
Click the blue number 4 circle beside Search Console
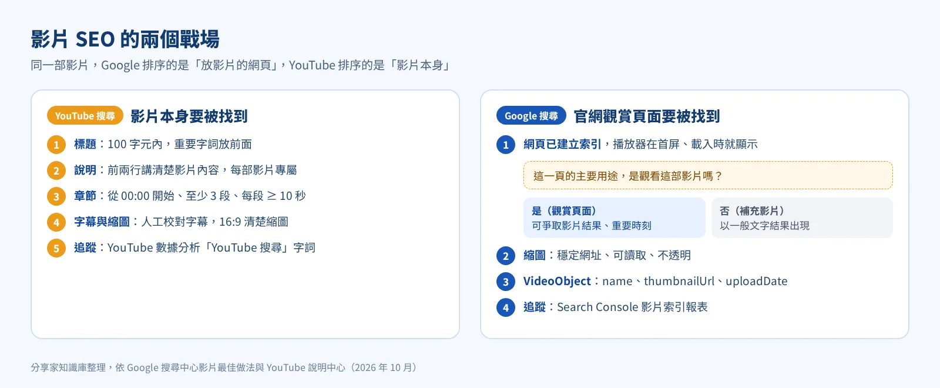[x=506, y=307]
